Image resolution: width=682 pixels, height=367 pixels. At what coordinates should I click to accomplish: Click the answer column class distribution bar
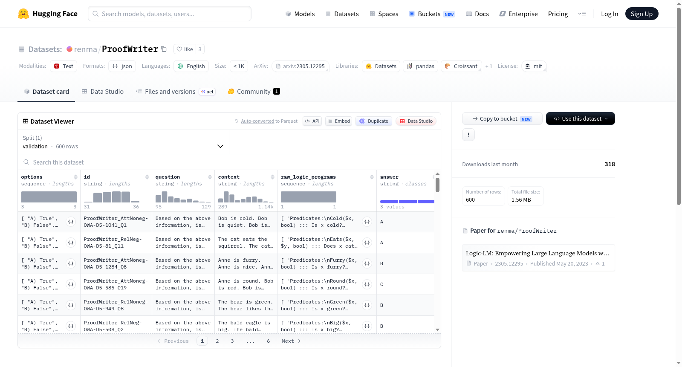point(407,202)
